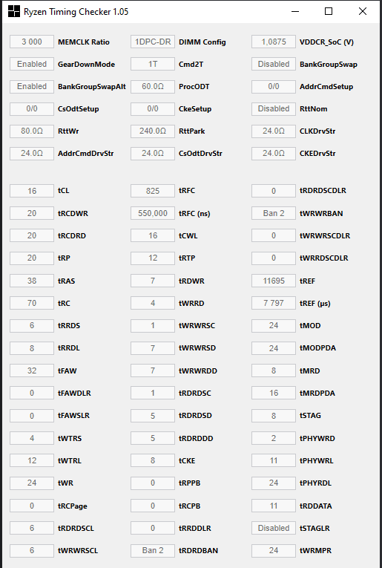Click the tRAS value box
Screen dimensions: 382x568
pyautogui.click(x=32, y=281)
